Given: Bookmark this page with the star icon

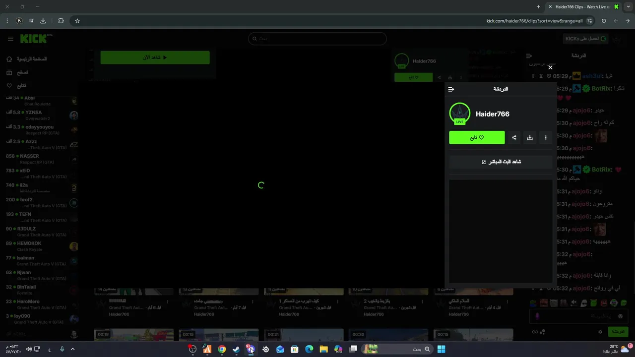Looking at the screenshot, I should click(x=77, y=21).
